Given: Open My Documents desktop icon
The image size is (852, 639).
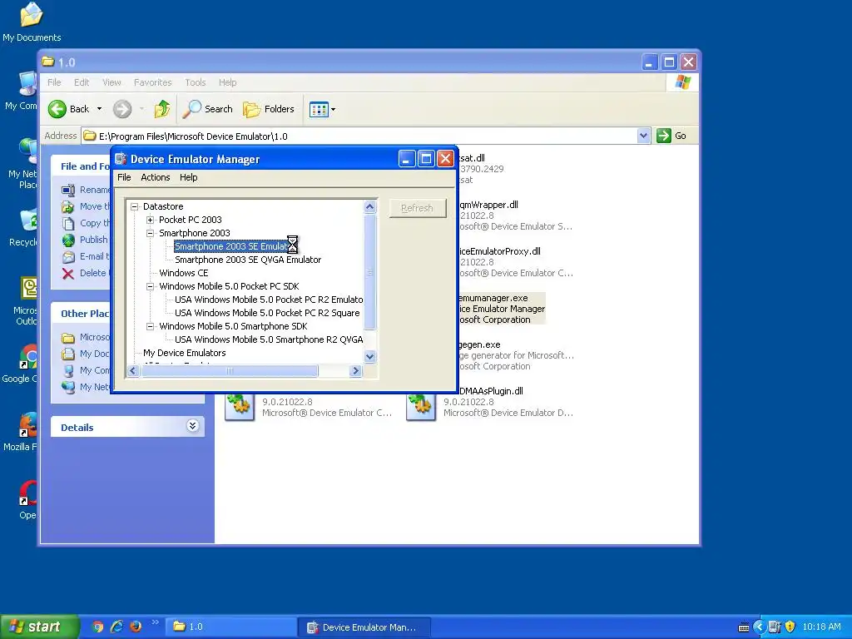Looking at the screenshot, I should tap(32, 22).
